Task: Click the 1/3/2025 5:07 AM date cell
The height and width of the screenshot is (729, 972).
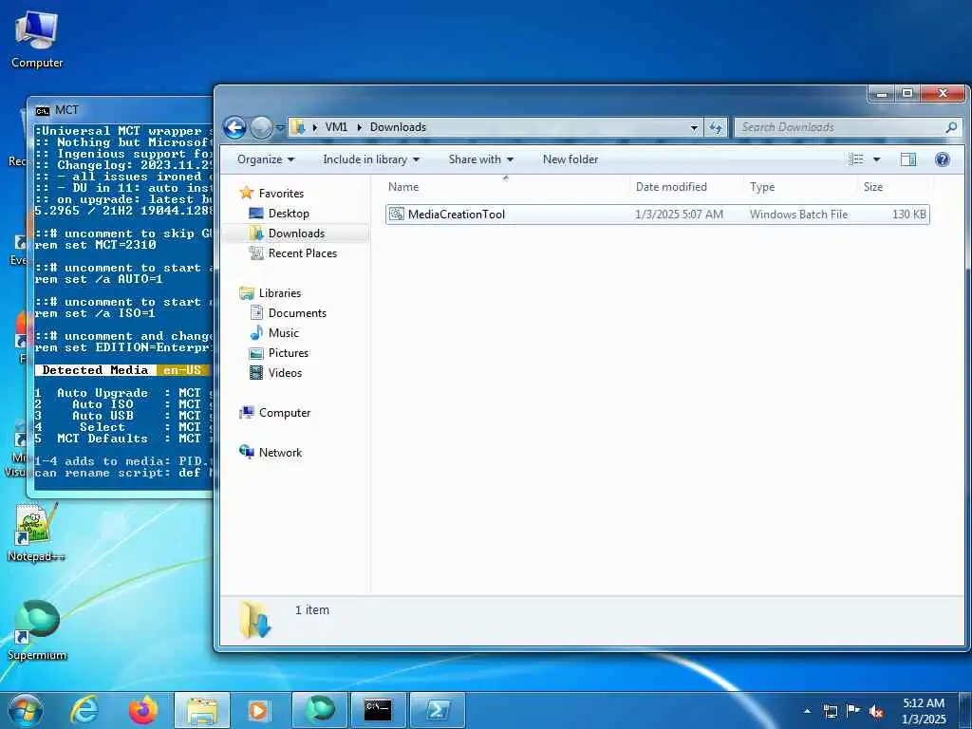Action: tap(679, 215)
